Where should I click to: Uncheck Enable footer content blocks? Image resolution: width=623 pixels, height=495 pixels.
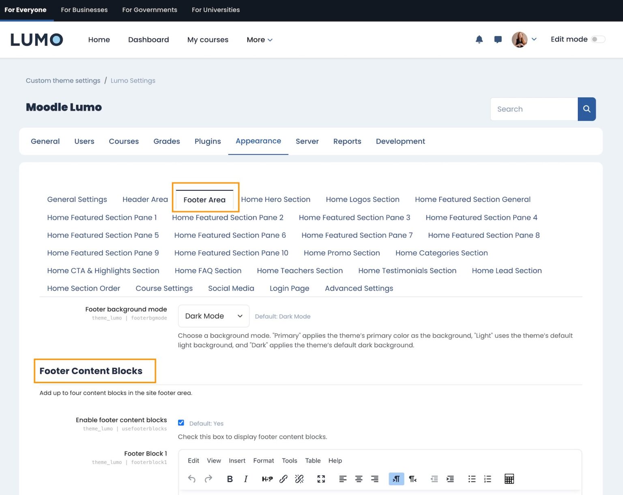tap(181, 422)
